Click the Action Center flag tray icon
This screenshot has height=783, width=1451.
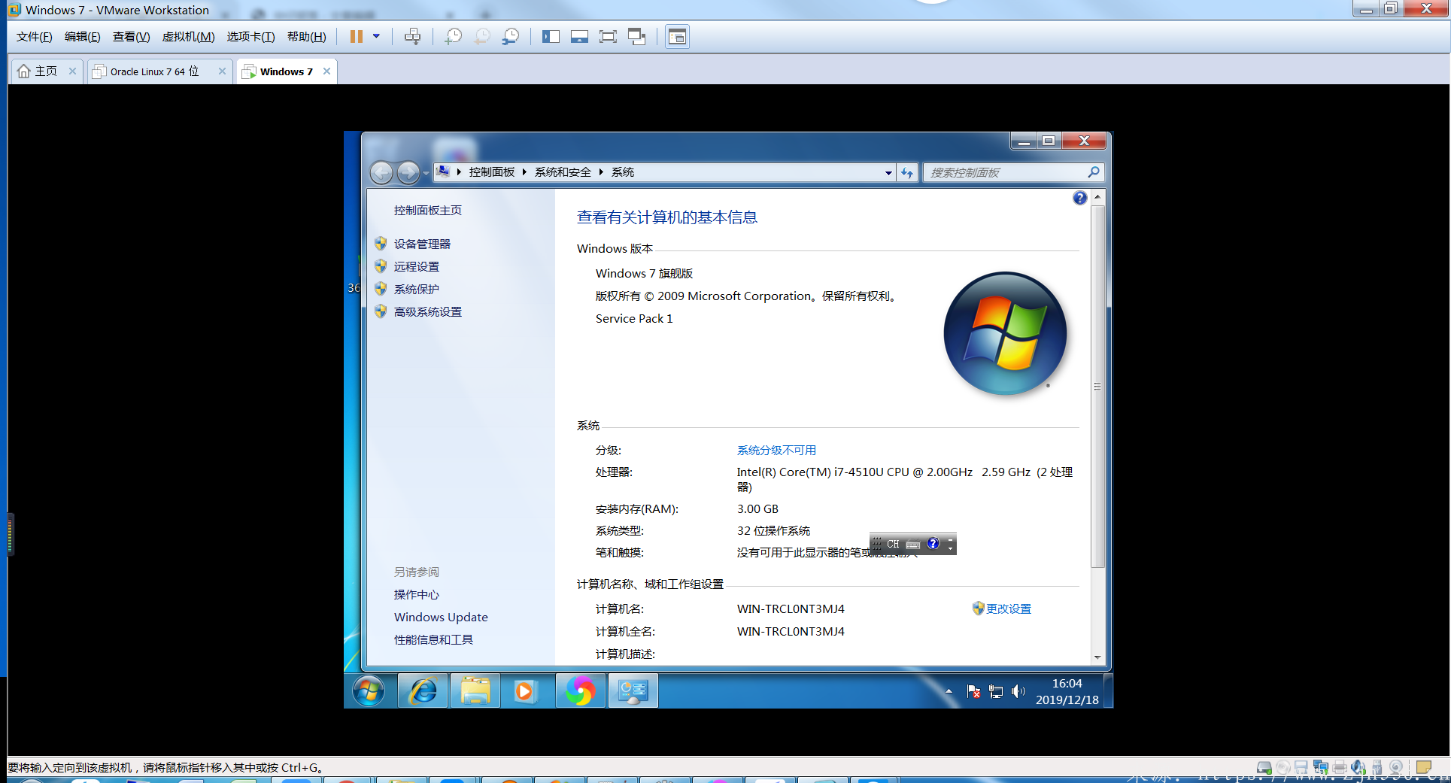[973, 691]
